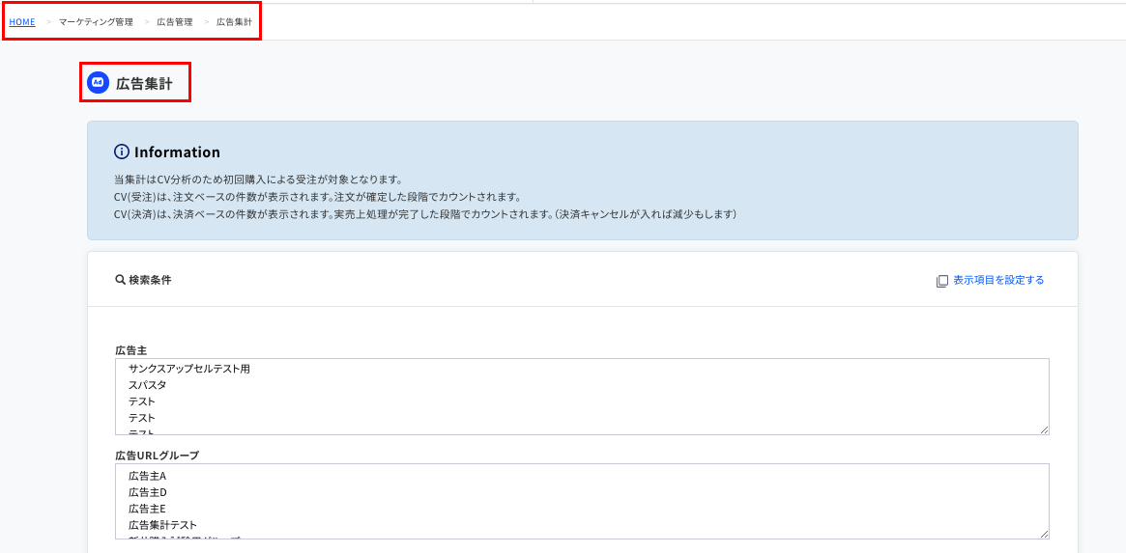Click the Information circle-i icon

tap(122, 152)
